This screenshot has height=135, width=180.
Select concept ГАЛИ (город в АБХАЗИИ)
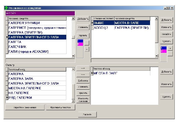click(37, 51)
